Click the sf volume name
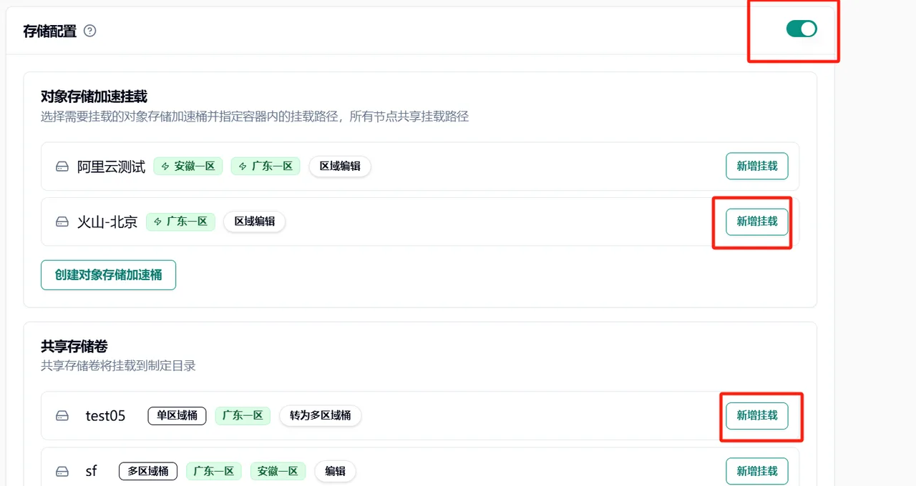 click(91, 472)
